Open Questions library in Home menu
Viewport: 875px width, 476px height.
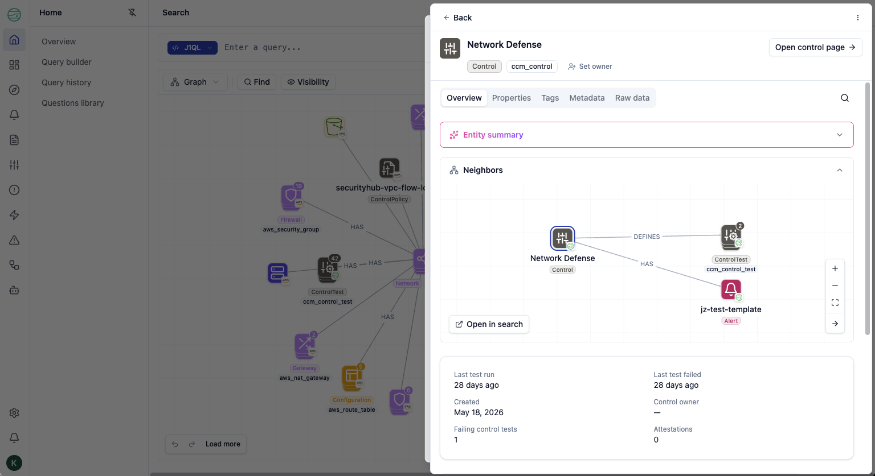[x=73, y=103]
